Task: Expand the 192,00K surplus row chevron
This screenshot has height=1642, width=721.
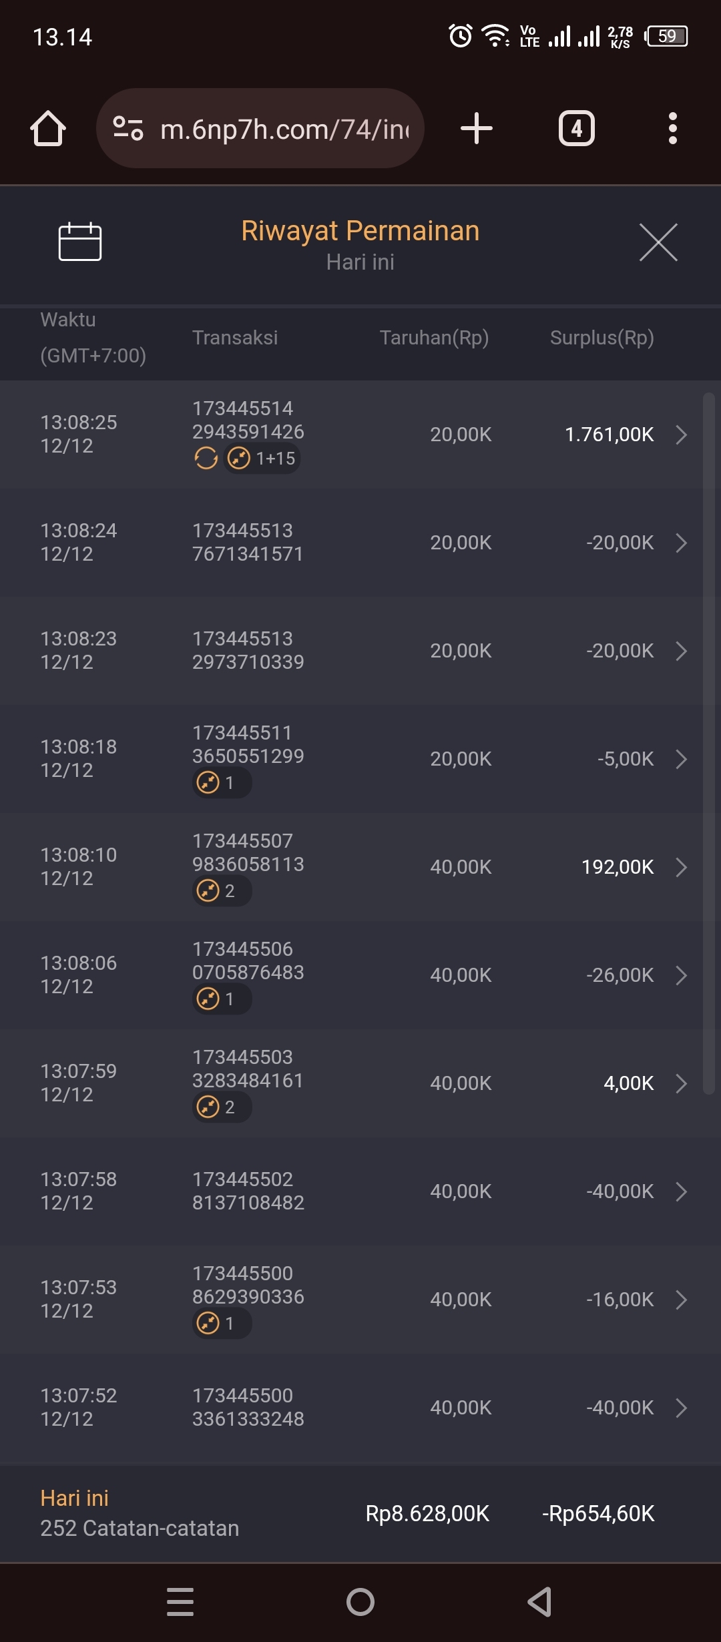Action: pos(681,867)
